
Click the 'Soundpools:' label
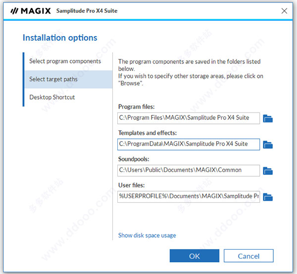(134, 159)
